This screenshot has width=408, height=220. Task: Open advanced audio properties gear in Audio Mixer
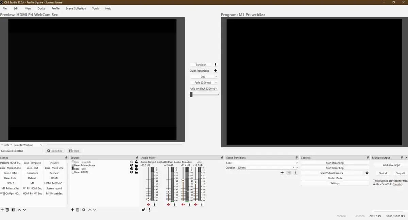pos(143,210)
